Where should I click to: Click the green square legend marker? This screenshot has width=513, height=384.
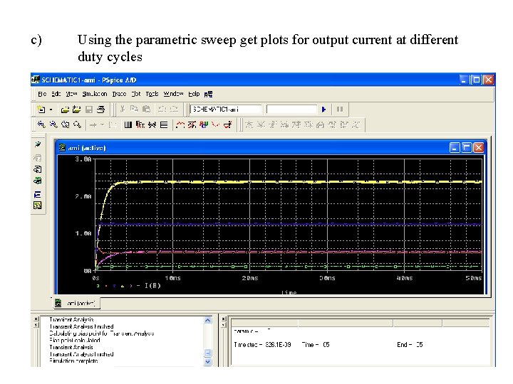[98, 286]
